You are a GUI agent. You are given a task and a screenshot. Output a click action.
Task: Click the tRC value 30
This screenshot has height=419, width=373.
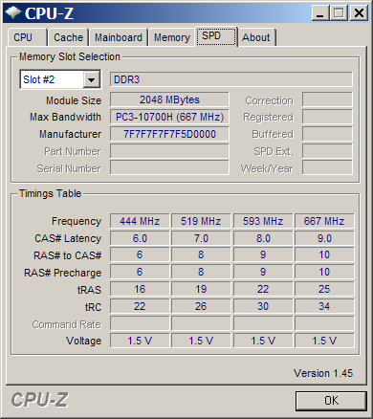click(x=263, y=306)
